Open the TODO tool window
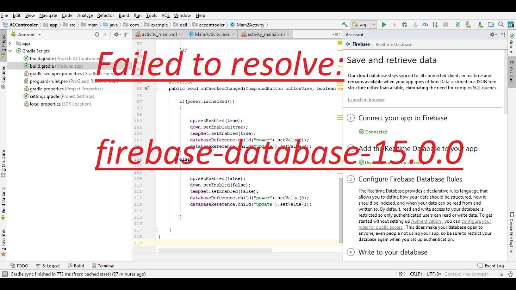 [x=19, y=266]
